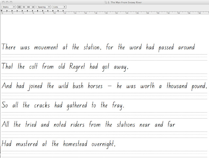Click the word 'Regret' in second line
209x158 pixels.
tap(77, 67)
